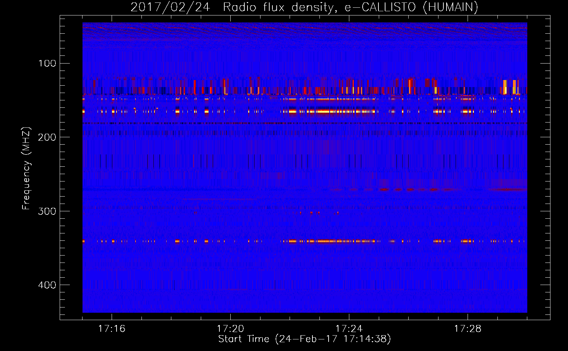Click the 17:28 time tick label

(468, 329)
